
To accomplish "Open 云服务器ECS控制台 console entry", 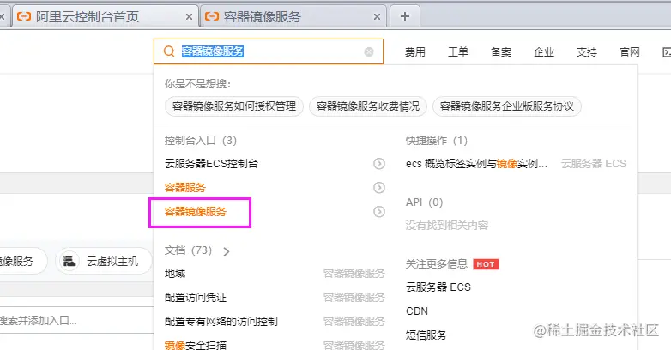I will (x=211, y=164).
